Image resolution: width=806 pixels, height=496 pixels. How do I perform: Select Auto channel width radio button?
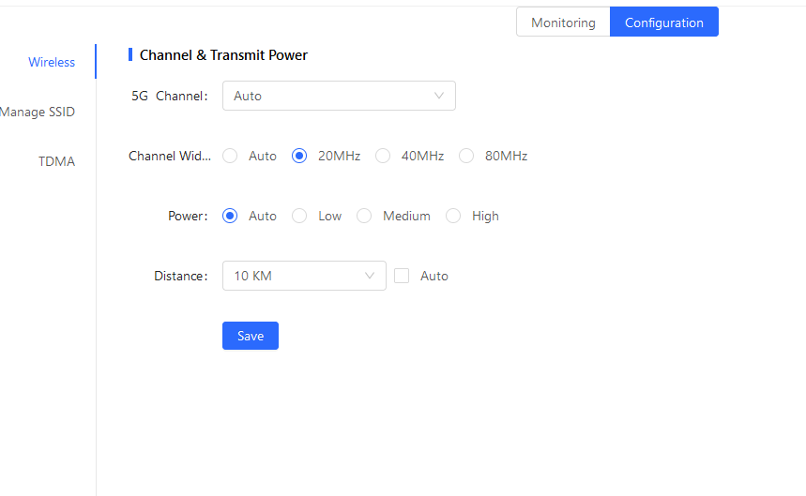tap(230, 156)
